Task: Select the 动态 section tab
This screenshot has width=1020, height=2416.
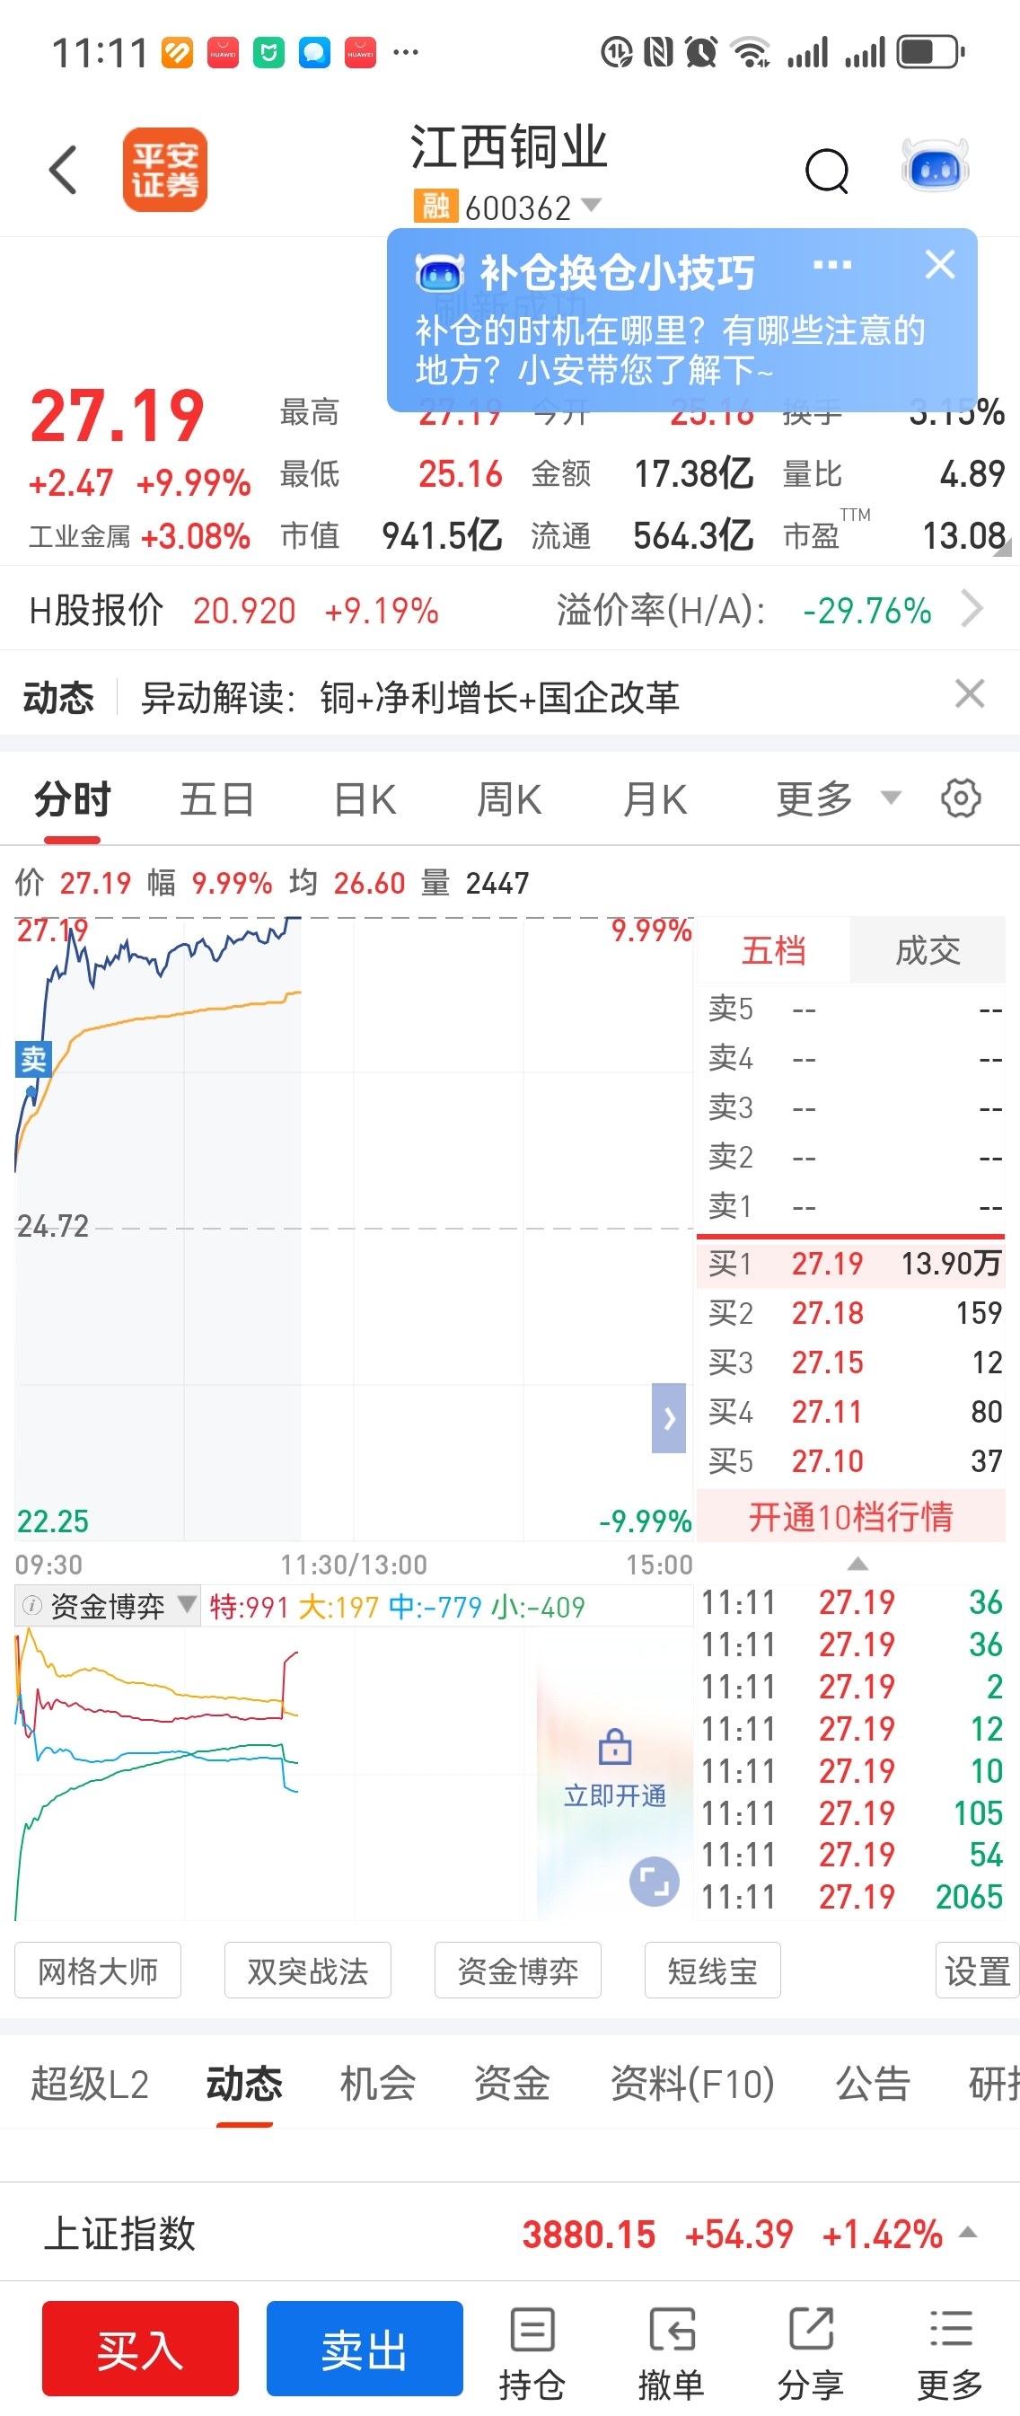Action: (245, 2084)
